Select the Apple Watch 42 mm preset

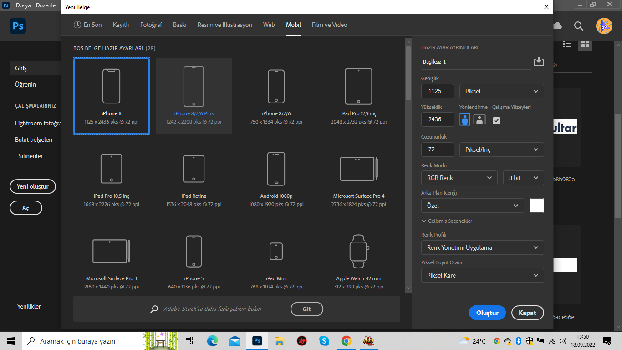pos(359,261)
